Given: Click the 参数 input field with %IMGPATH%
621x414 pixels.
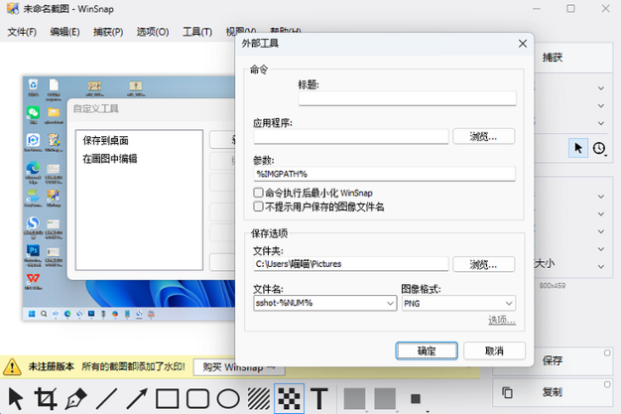Looking at the screenshot, I should (385, 174).
